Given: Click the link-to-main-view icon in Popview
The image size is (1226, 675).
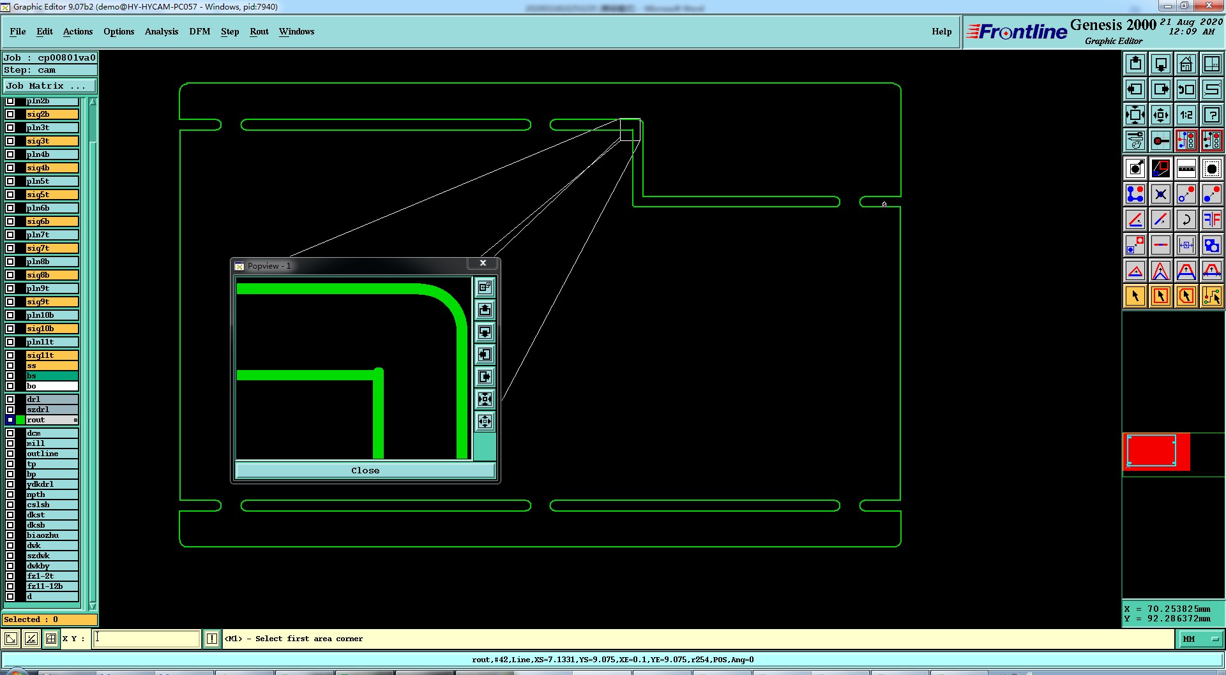Looking at the screenshot, I should [x=485, y=287].
